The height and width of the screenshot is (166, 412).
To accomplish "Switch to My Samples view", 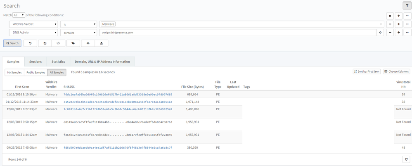I will (x=14, y=72).
